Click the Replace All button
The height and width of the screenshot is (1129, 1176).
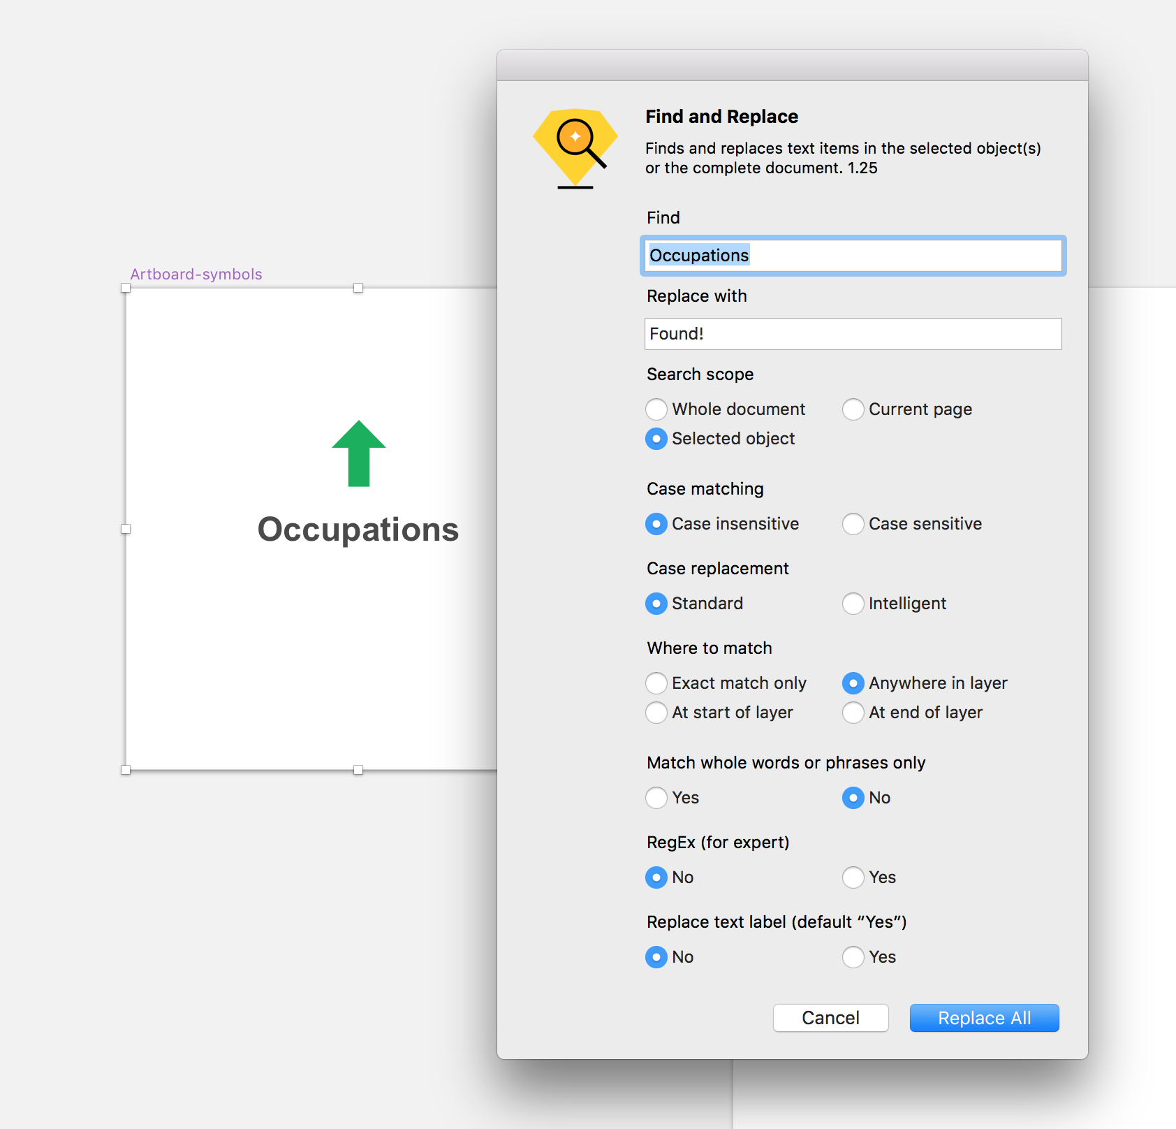tap(984, 1018)
